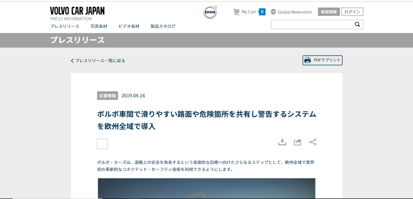
Task: Click the My Cart link text
Action: [248, 12]
